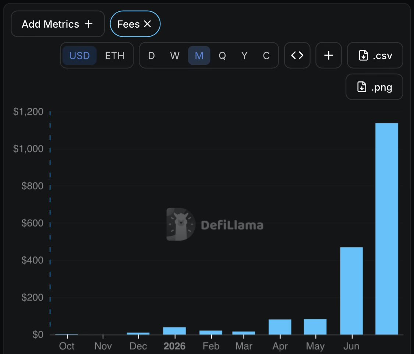The width and height of the screenshot is (414, 354).
Task: Click the 'Oct' month label
Action: 67,346
